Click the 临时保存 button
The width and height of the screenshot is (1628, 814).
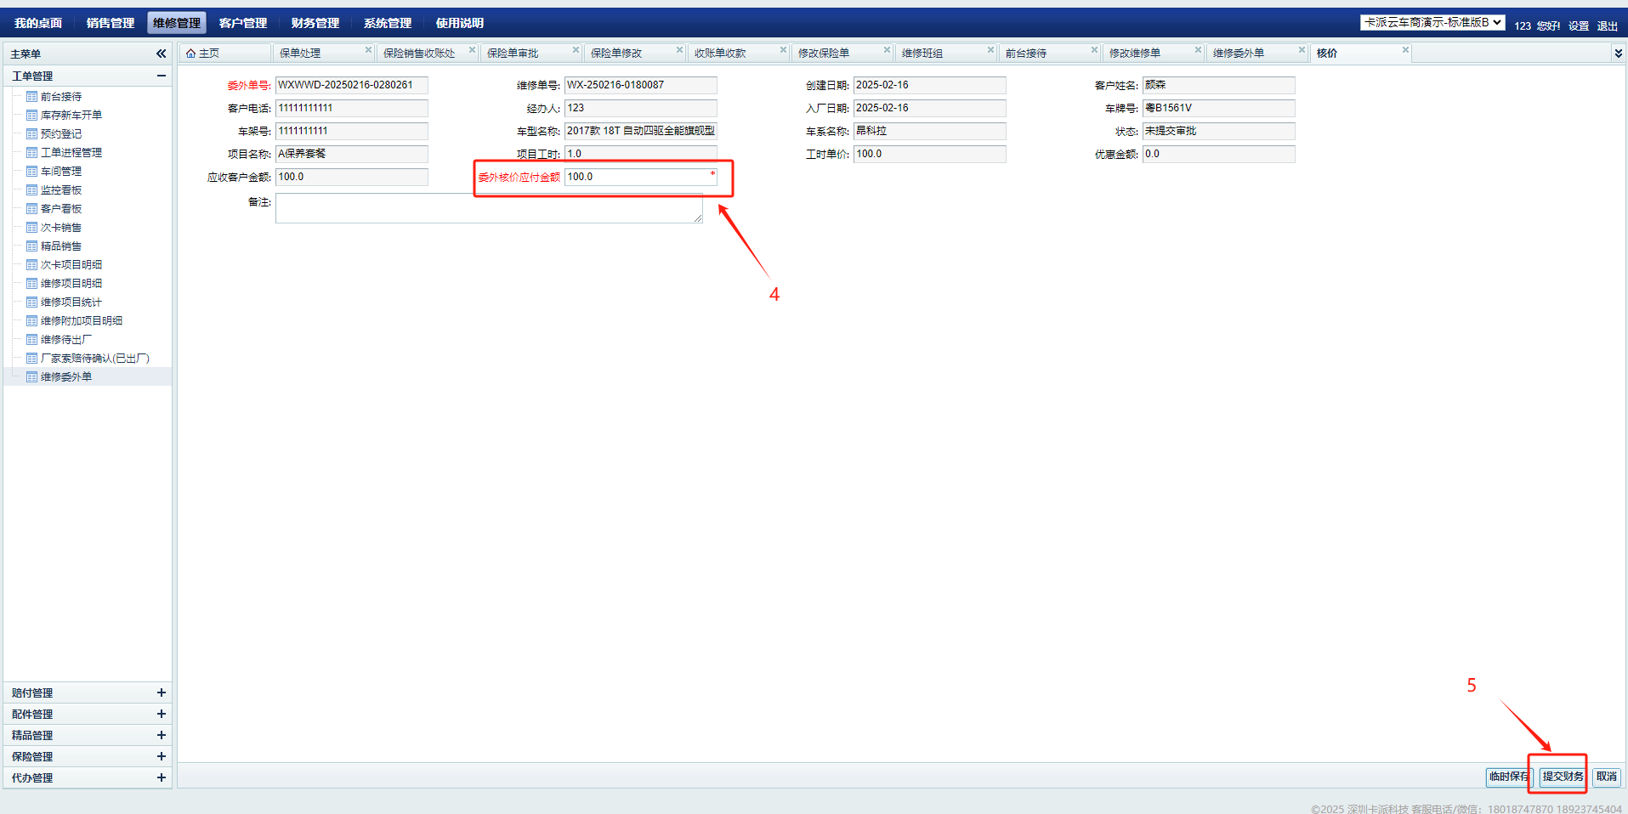1508,777
